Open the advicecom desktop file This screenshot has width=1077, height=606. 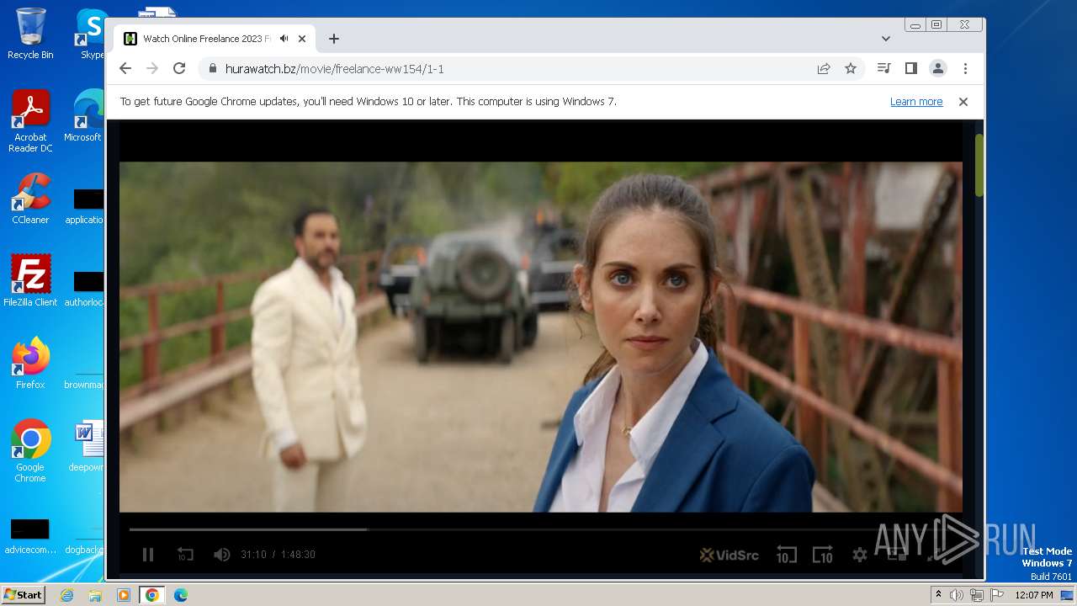(x=30, y=537)
